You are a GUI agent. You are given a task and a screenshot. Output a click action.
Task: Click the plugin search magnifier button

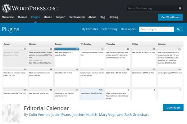[179, 29]
